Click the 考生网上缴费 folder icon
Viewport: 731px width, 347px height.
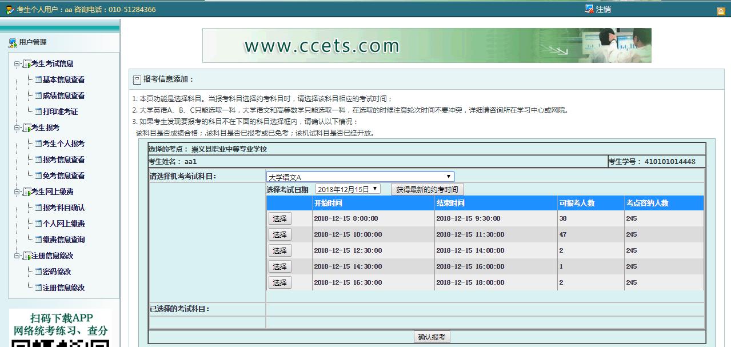(26, 192)
